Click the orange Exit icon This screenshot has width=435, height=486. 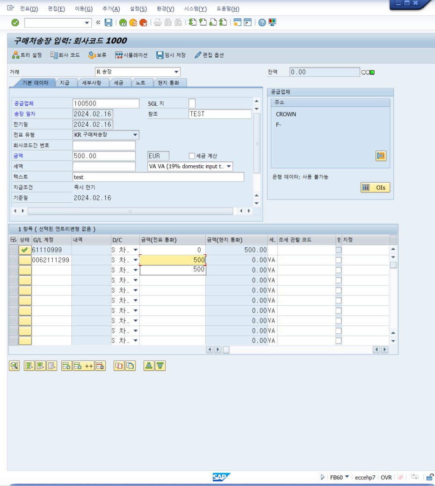coord(133,22)
